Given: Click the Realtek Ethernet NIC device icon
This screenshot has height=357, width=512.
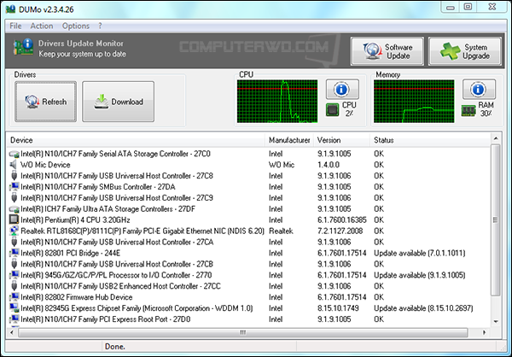Looking at the screenshot, I should (x=14, y=231).
